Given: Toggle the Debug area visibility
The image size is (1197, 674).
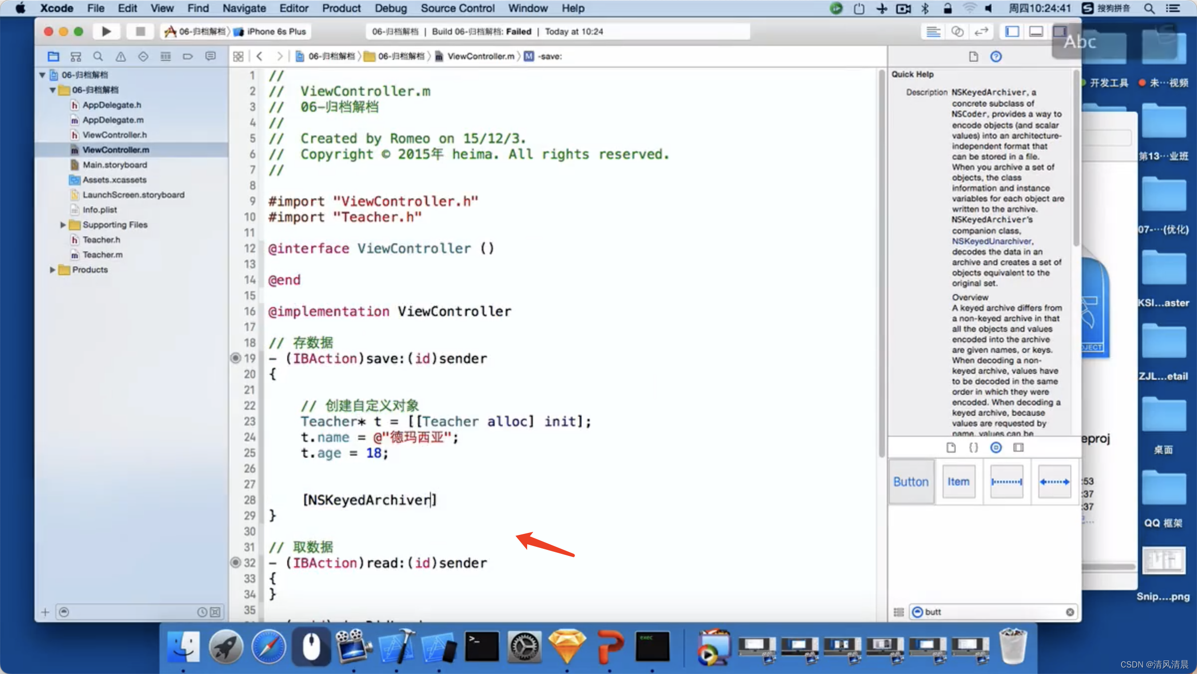Looking at the screenshot, I should coord(1036,31).
